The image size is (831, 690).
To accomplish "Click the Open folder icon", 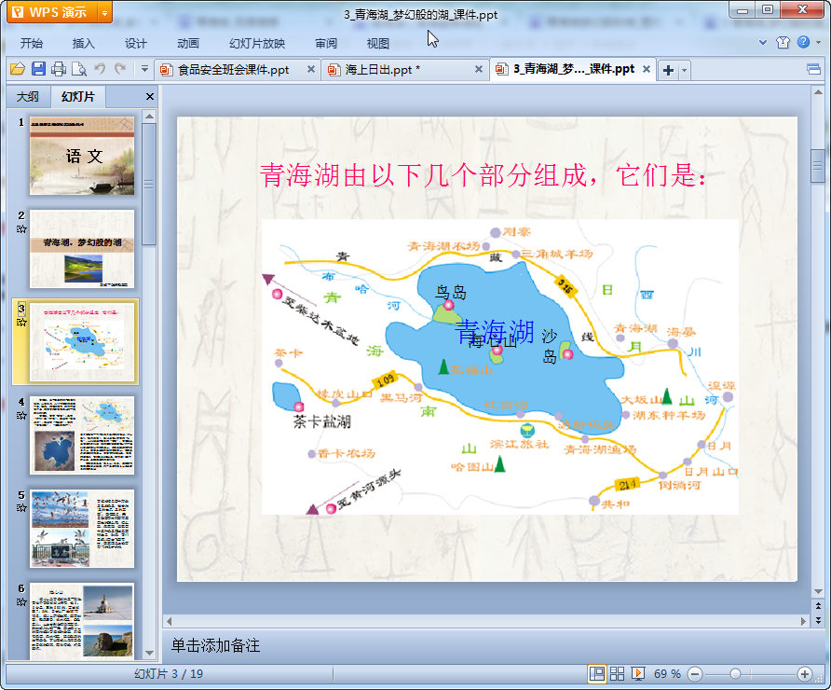I will pyautogui.click(x=17, y=69).
